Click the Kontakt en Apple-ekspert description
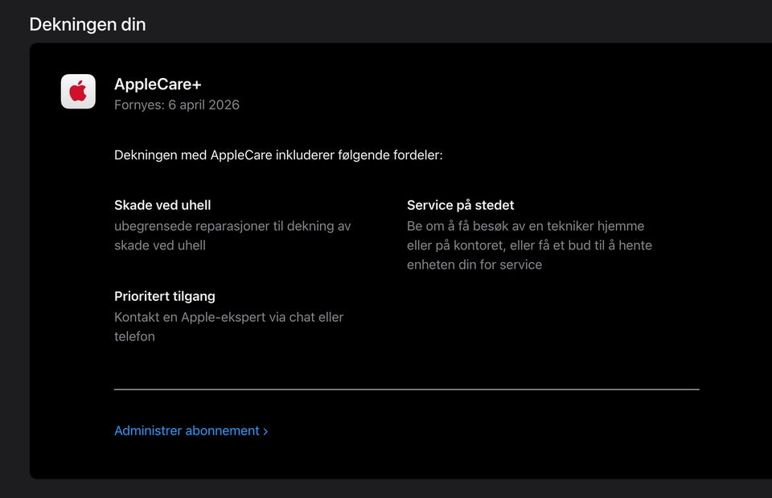 (228, 317)
